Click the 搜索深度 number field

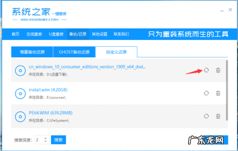pos(42,140)
